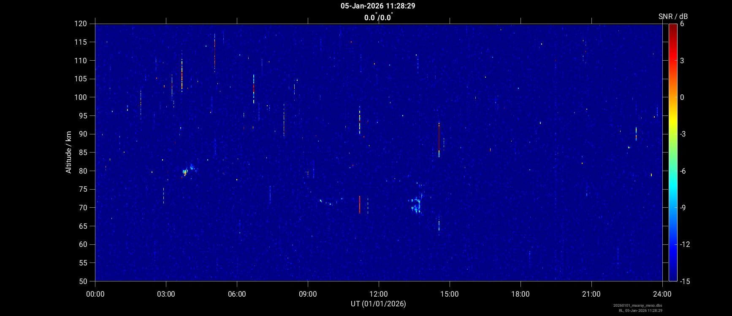
Task: Select the 03:00 time axis tick
Action: click(166, 294)
